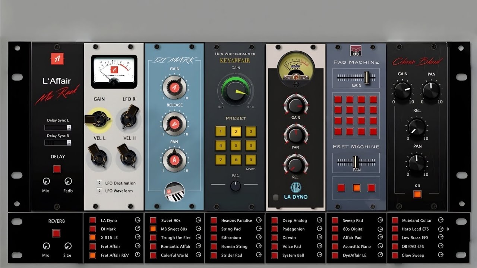Click the level knob icon beside Glow Sweep
477x268 pixels.
441,255
